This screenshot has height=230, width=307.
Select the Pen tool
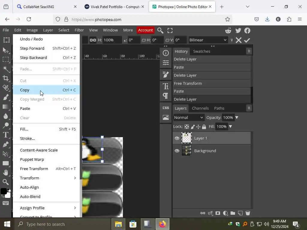[x=6, y=144]
